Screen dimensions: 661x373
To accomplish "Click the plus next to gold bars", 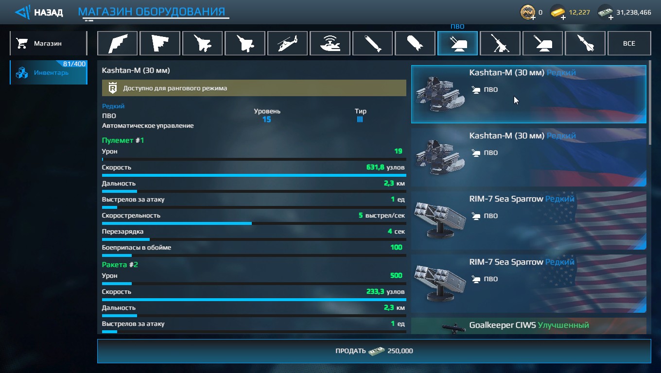I will [x=563, y=17].
